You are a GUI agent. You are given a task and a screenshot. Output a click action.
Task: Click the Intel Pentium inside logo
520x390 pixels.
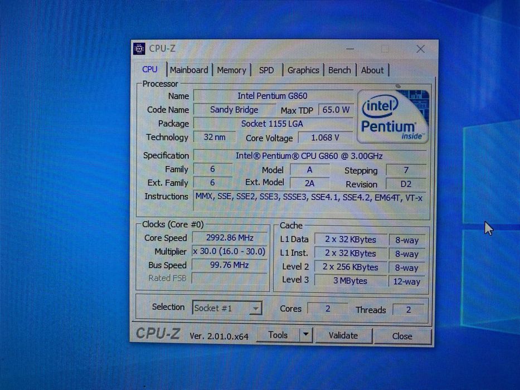click(393, 116)
